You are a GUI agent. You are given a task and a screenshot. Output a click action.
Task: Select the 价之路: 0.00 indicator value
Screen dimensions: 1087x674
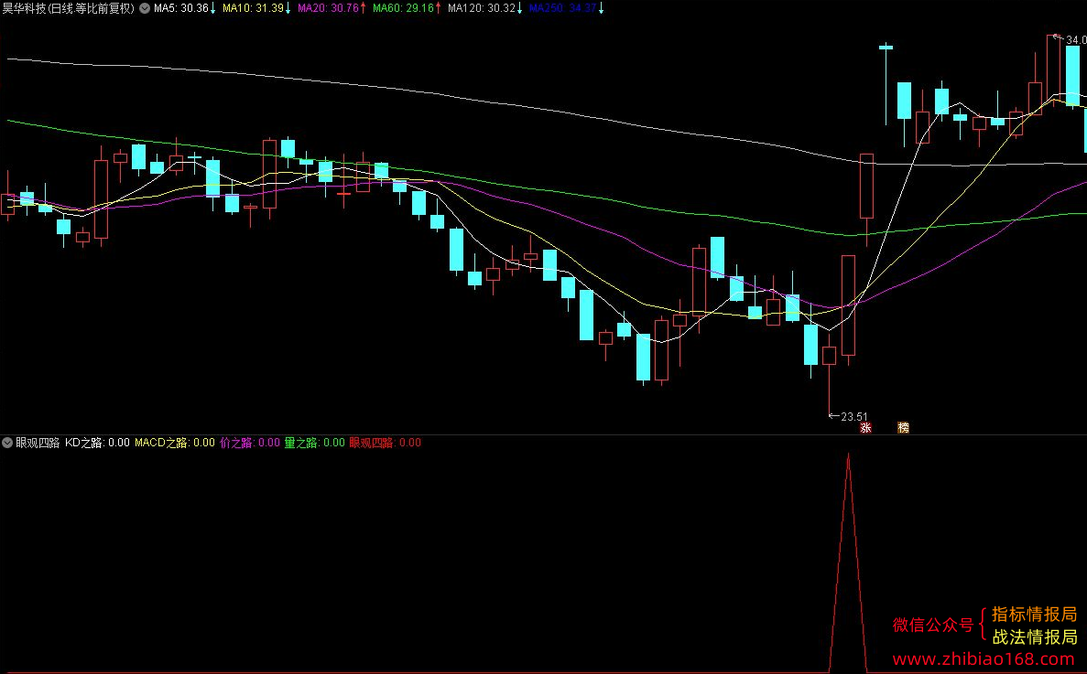click(250, 443)
